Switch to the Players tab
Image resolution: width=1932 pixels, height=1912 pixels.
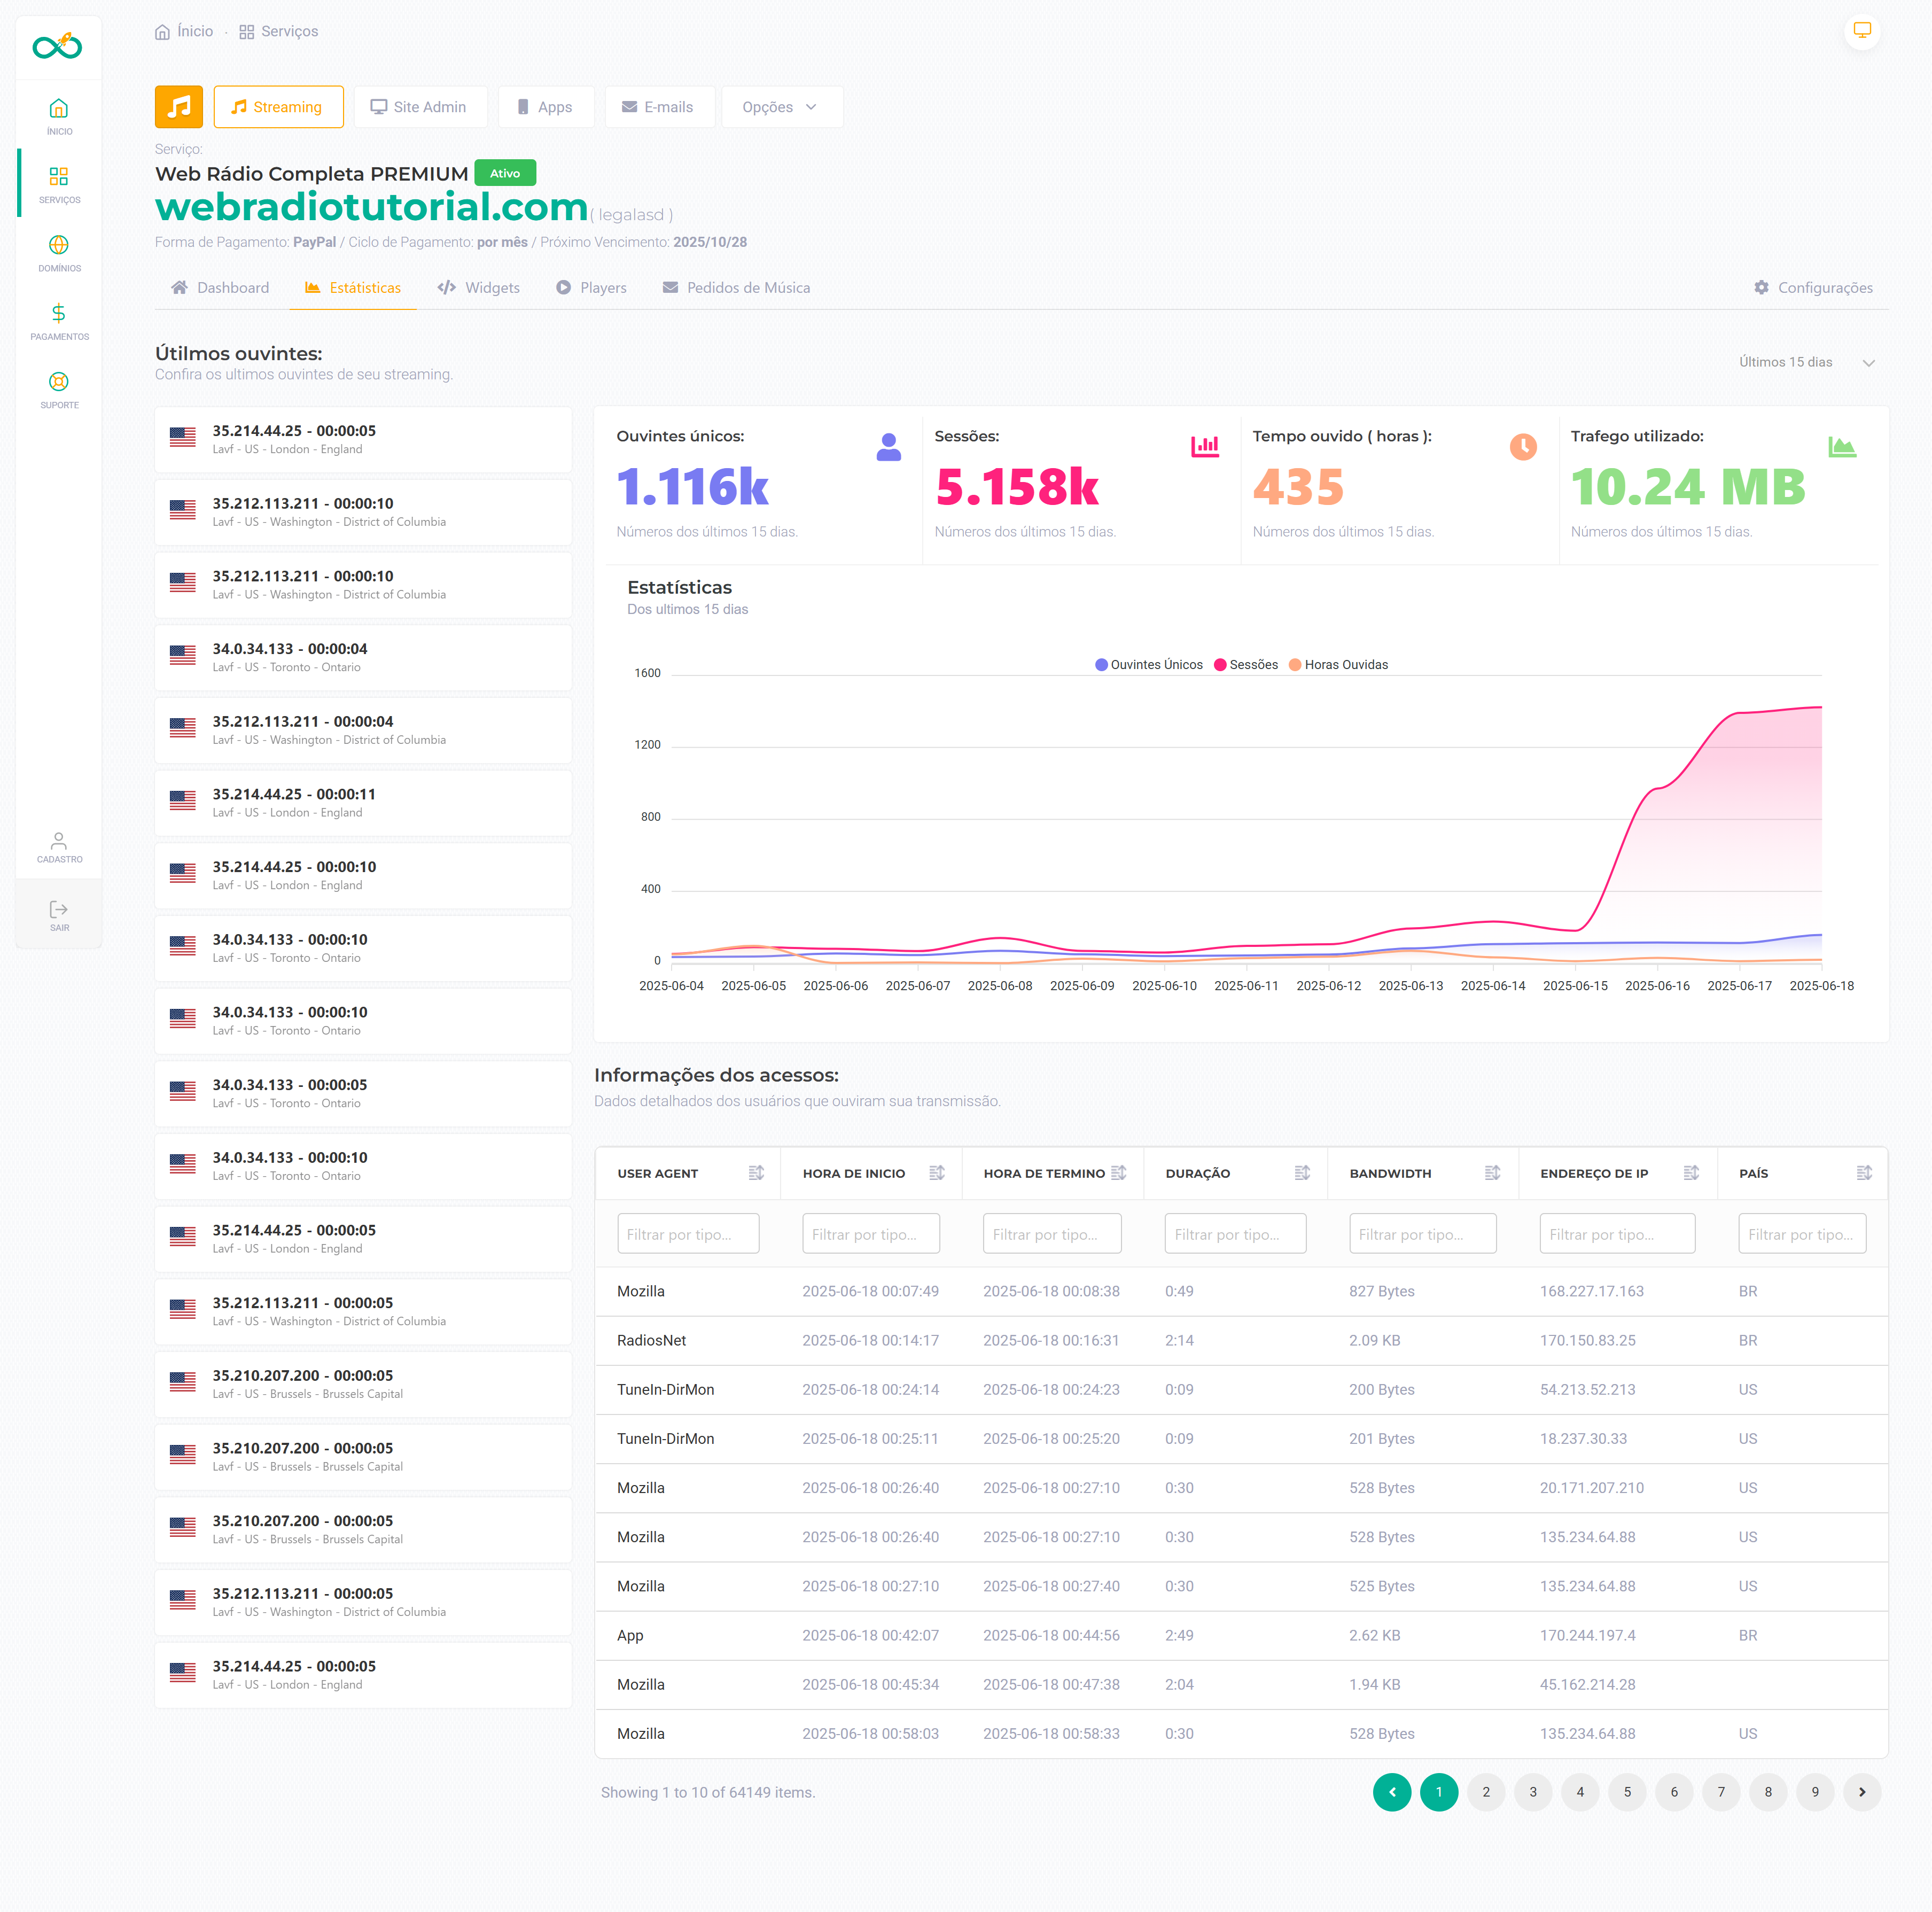pos(591,288)
